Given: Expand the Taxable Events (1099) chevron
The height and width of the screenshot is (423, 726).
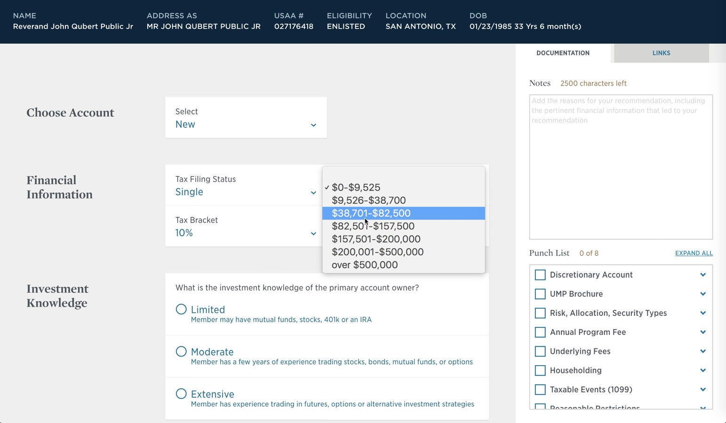Looking at the screenshot, I should pyautogui.click(x=702, y=390).
